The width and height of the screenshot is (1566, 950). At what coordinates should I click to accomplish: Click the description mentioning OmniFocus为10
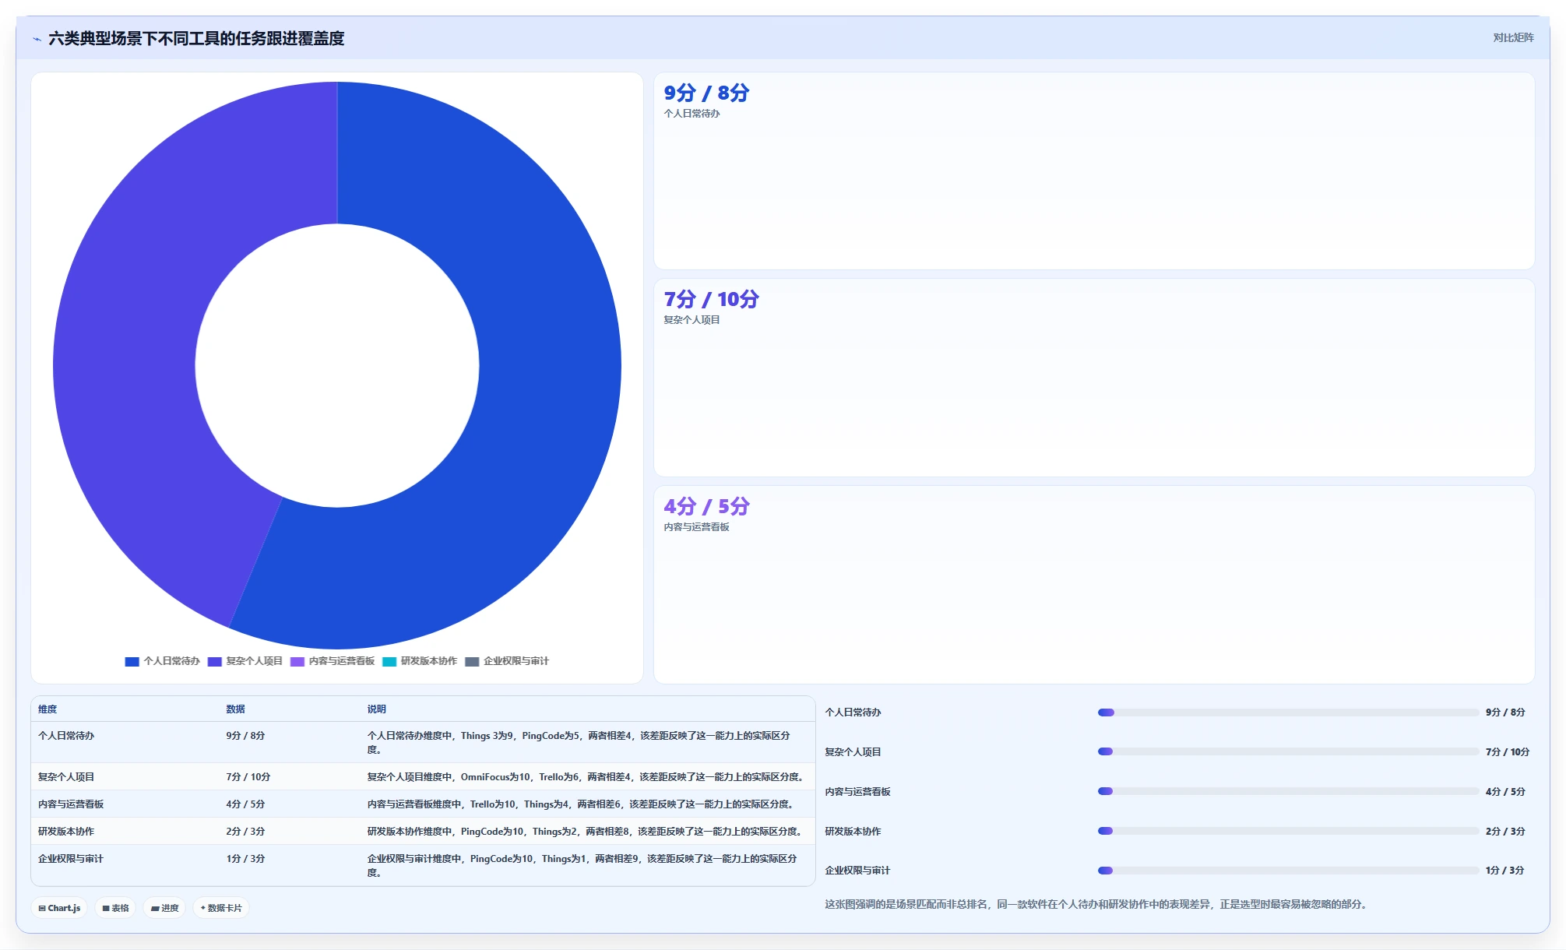pyautogui.click(x=586, y=777)
